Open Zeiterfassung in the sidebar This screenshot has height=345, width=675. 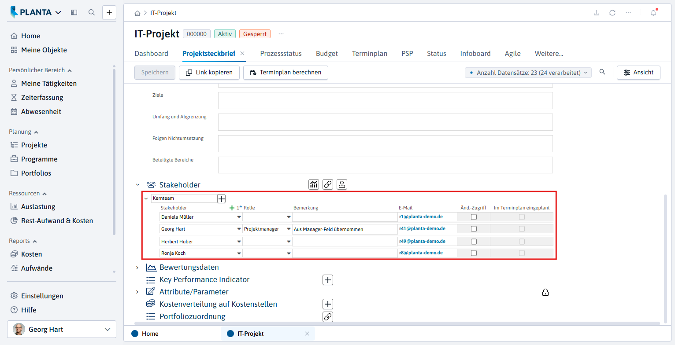(42, 97)
